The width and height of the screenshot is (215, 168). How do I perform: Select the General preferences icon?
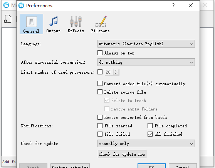(31, 24)
